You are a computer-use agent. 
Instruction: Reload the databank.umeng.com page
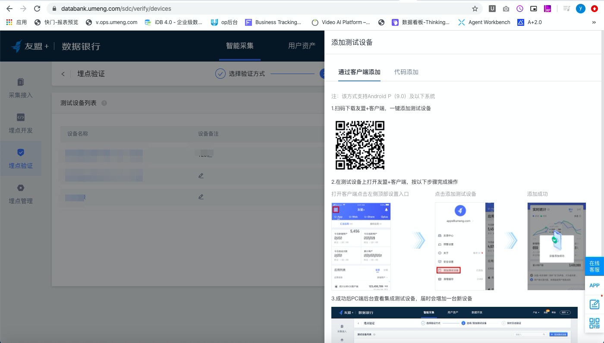37,9
